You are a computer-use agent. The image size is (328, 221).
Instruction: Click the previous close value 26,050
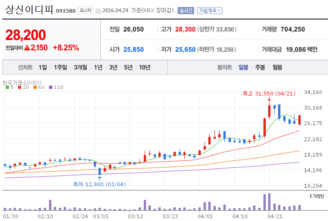(x=133, y=30)
